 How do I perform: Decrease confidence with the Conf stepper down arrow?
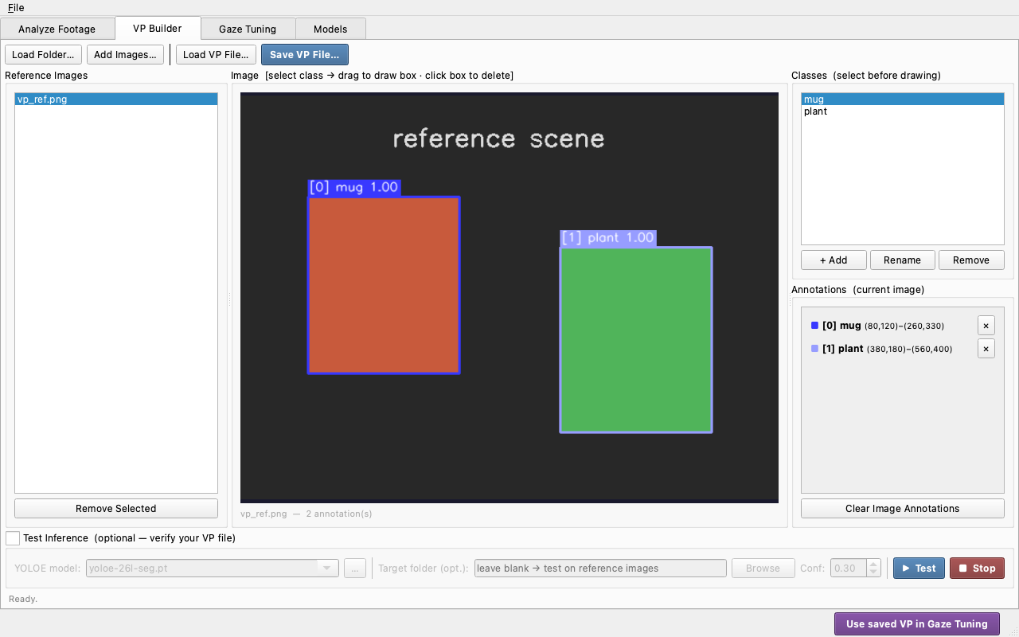873,573
